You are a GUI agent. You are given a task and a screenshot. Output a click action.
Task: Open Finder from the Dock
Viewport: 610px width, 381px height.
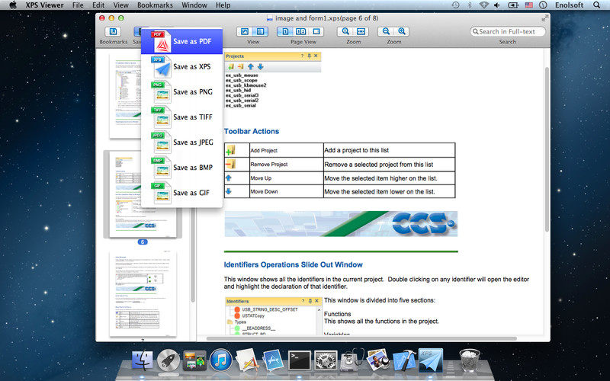pyautogui.click(x=143, y=360)
